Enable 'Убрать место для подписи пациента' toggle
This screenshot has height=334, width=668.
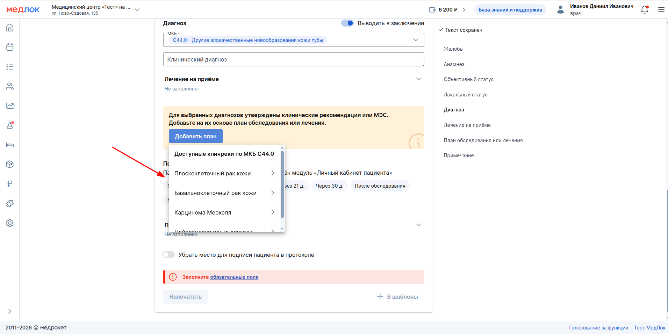(168, 255)
